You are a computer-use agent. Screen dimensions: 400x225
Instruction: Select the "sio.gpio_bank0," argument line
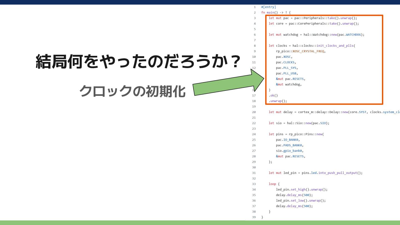290,151
